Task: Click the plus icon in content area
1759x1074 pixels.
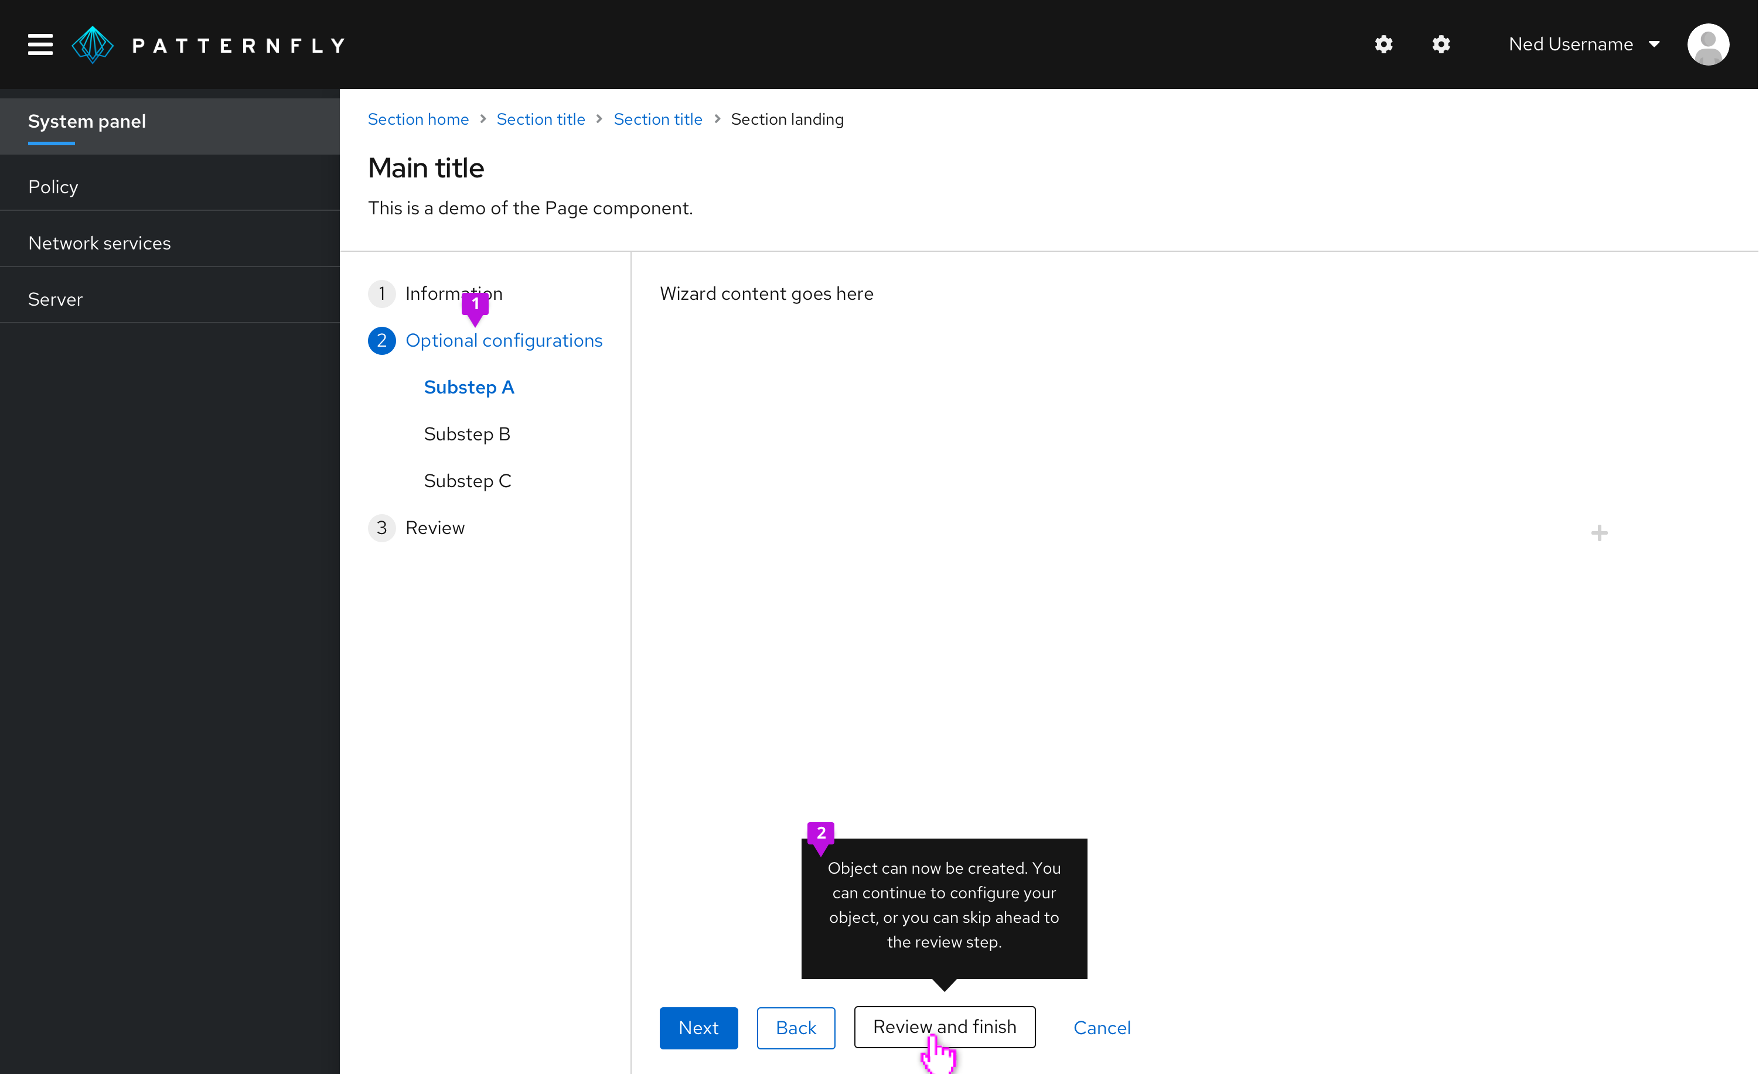Action: tap(1599, 533)
